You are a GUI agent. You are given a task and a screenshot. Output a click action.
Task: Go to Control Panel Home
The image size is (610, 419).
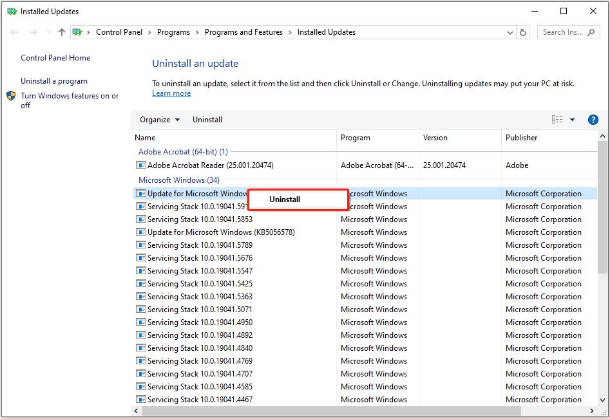point(55,58)
